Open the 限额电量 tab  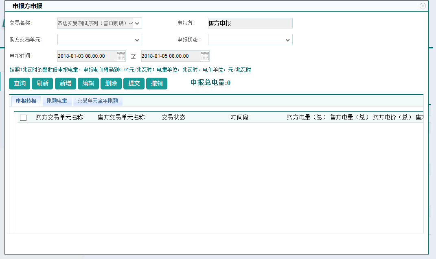point(57,100)
